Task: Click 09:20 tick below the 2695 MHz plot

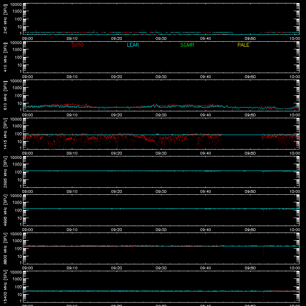Action: coord(117,192)
